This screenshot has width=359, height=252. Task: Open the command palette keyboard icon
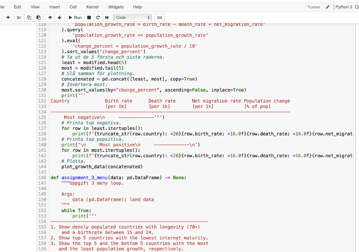pyautogui.click(x=160, y=17)
